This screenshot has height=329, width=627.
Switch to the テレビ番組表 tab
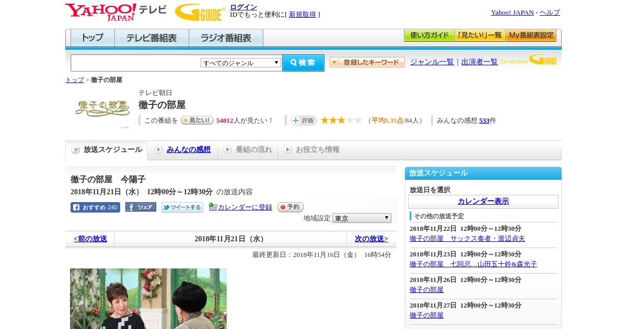pyautogui.click(x=152, y=38)
